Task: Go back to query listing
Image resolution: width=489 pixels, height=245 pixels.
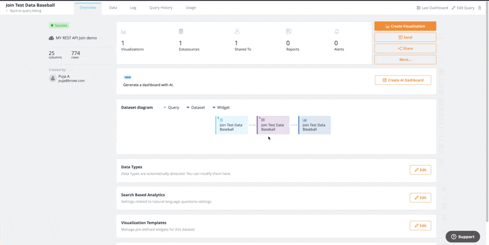Action: click(26, 11)
